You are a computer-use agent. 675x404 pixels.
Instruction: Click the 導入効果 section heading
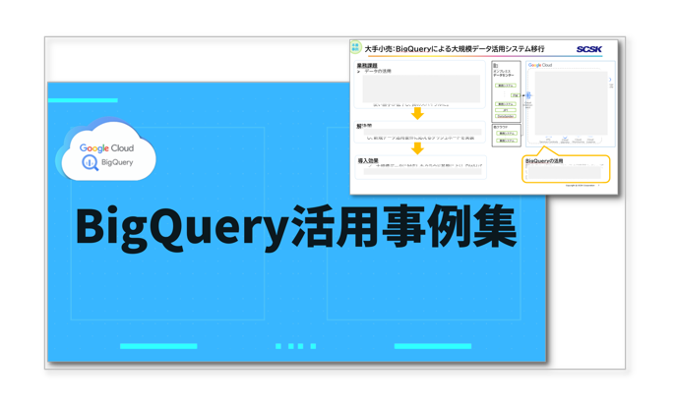click(368, 160)
